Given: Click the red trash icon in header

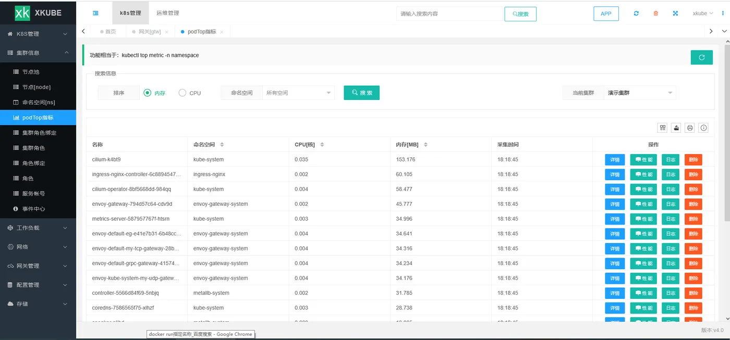Looking at the screenshot, I should coord(656,14).
